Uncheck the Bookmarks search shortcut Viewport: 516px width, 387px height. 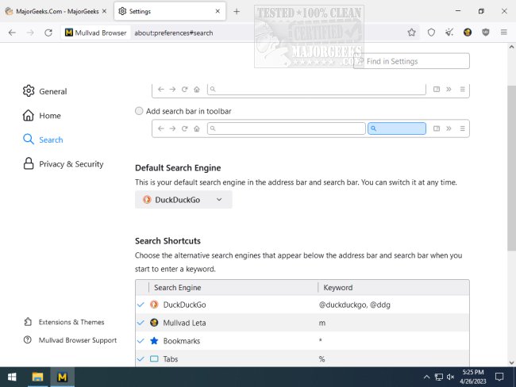tap(141, 341)
